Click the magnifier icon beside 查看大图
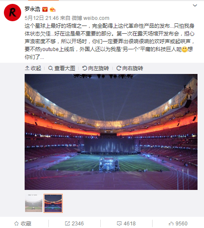204x228 pixels. click(x=51, y=68)
